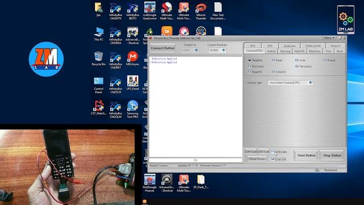Switch to the Qualcomm tab
The height and width of the screenshot is (205, 364).
[289, 46]
